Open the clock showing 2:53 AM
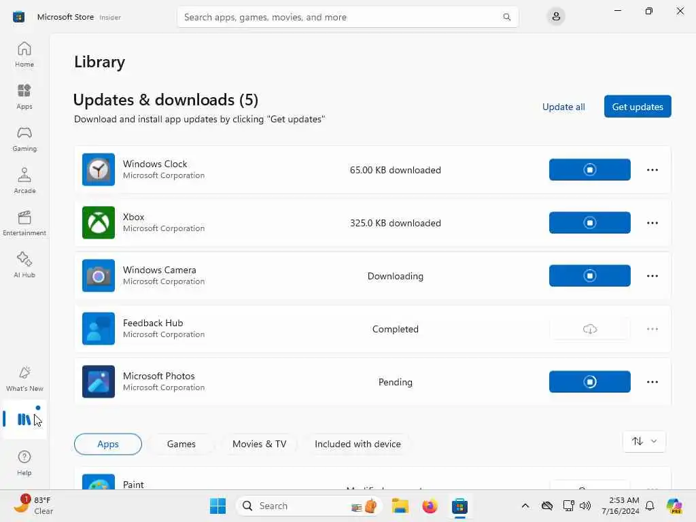This screenshot has height=522, width=696. tap(620, 506)
